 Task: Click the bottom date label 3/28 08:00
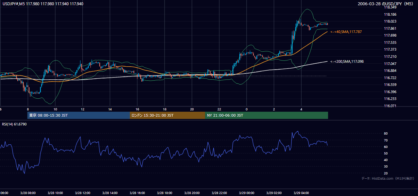[28, 193]
